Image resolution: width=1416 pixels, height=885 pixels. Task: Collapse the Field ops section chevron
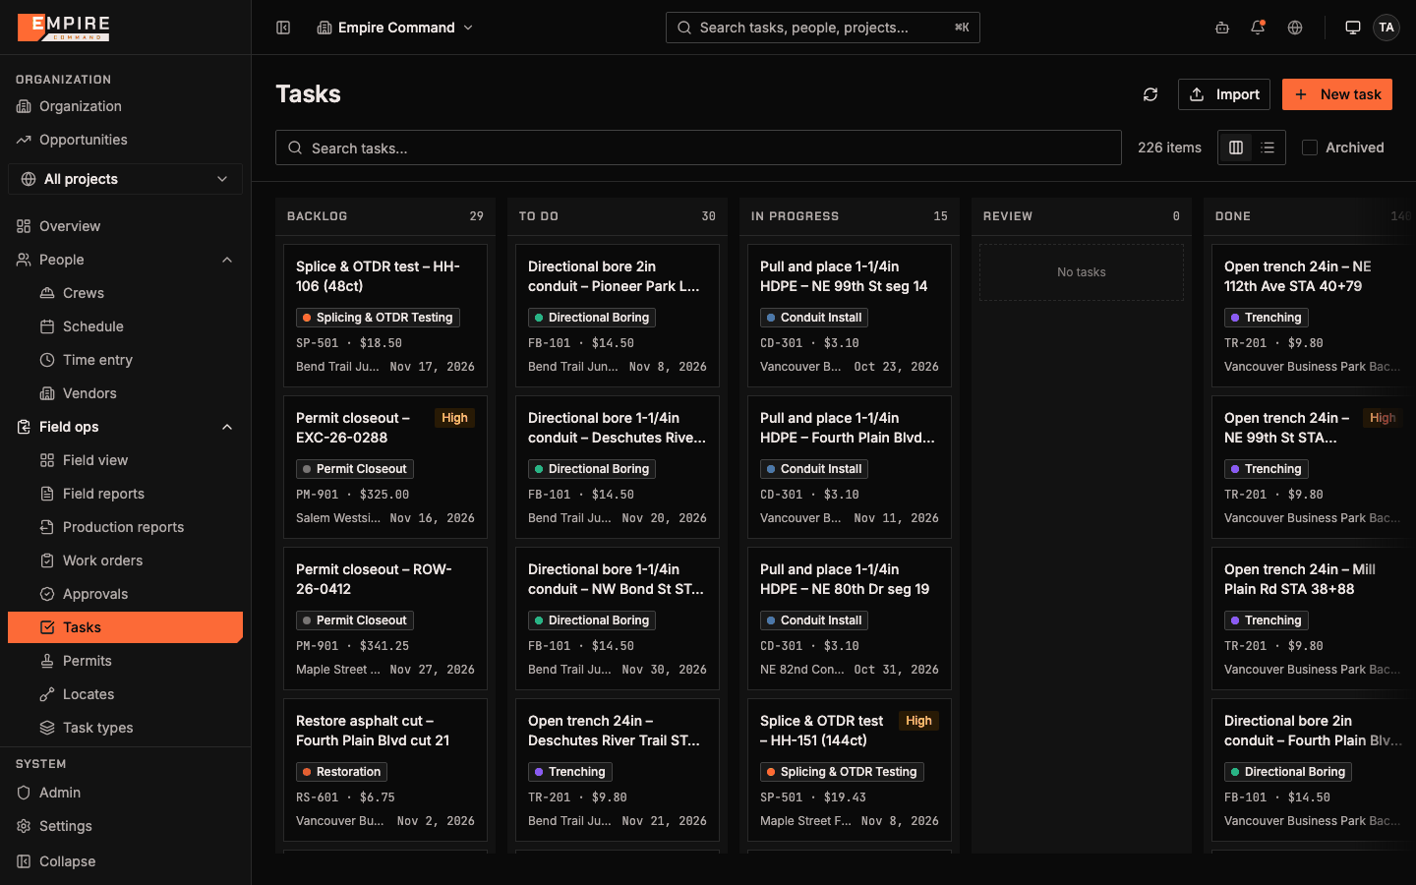point(227,427)
